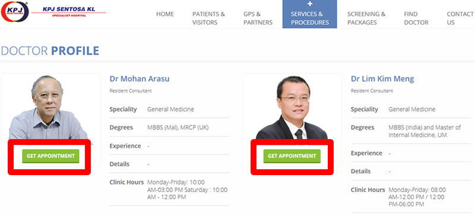The width and height of the screenshot is (475, 216).
Task: Open the Home menu item
Action: tap(165, 14)
